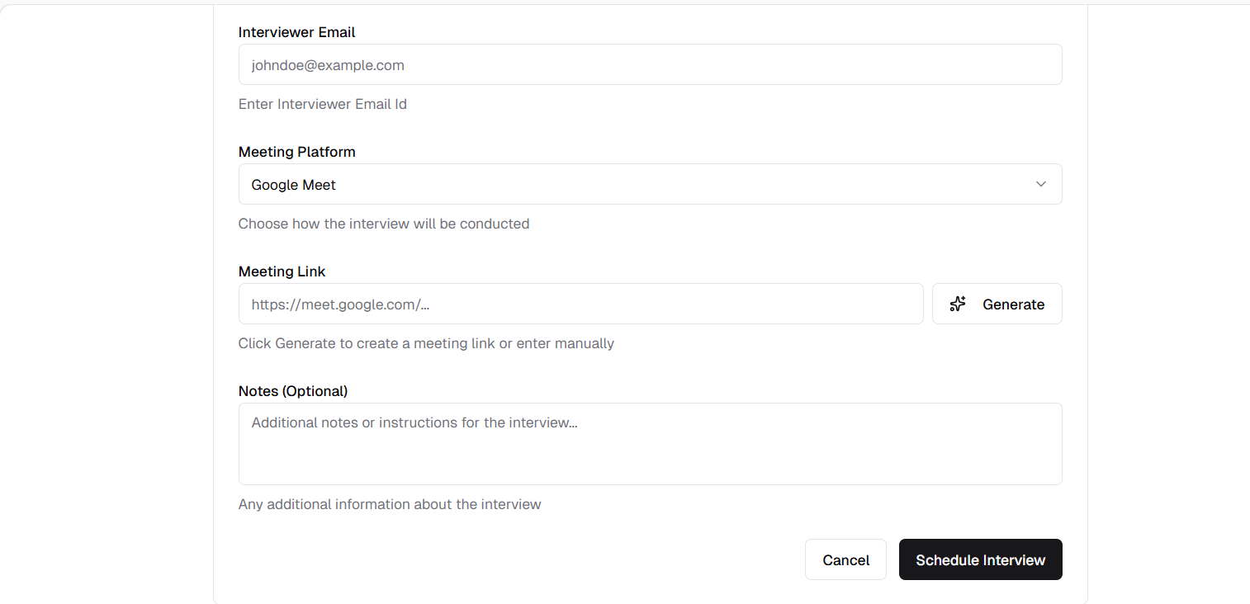1250x604 pixels.
Task: Click the 'Enter Interviewer Email Id' hint text
Action: coord(322,104)
